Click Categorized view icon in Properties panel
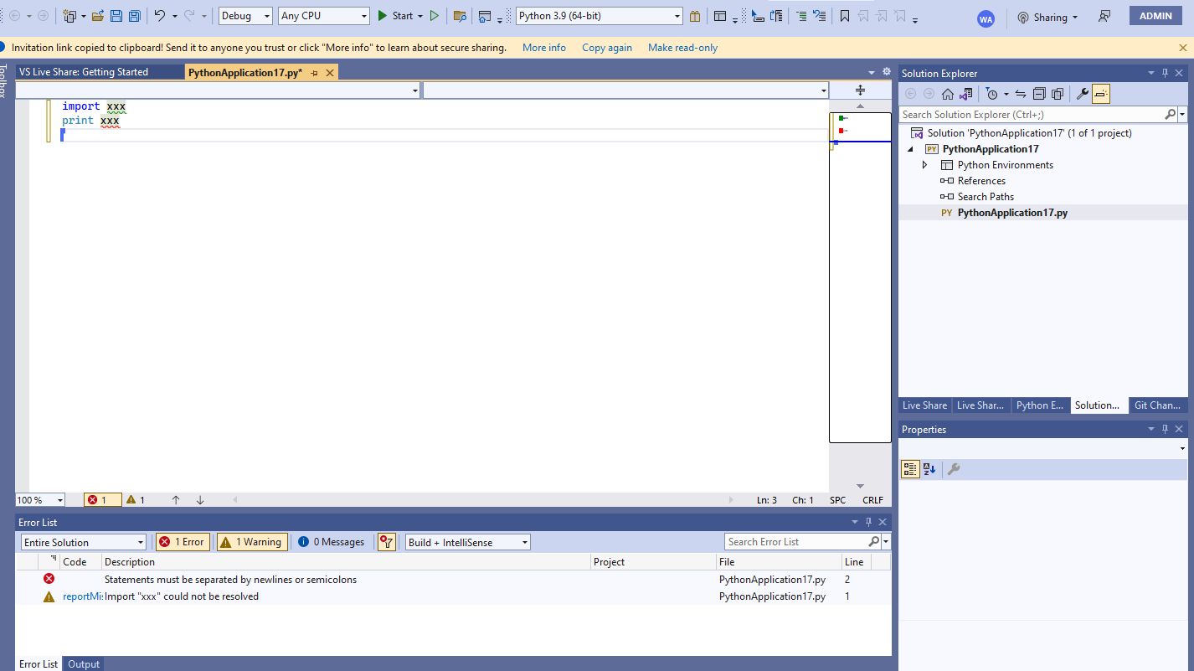Viewport: 1194px width, 671px height. click(910, 469)
